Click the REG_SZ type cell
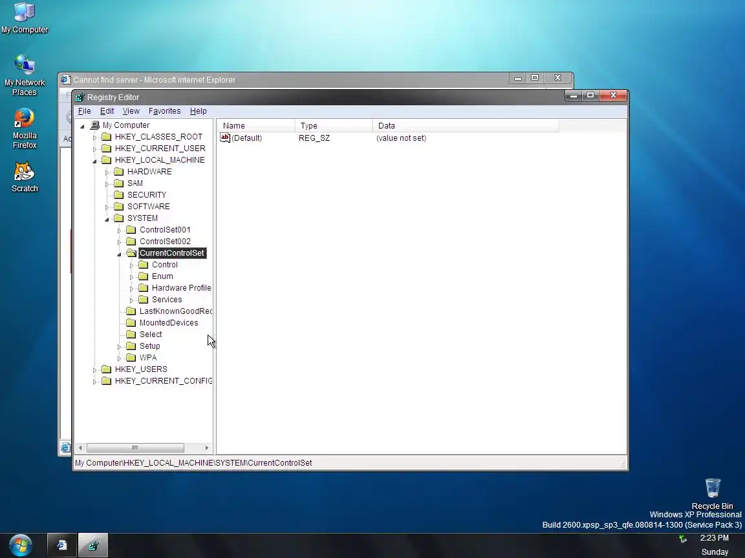 tap(314, 138)
